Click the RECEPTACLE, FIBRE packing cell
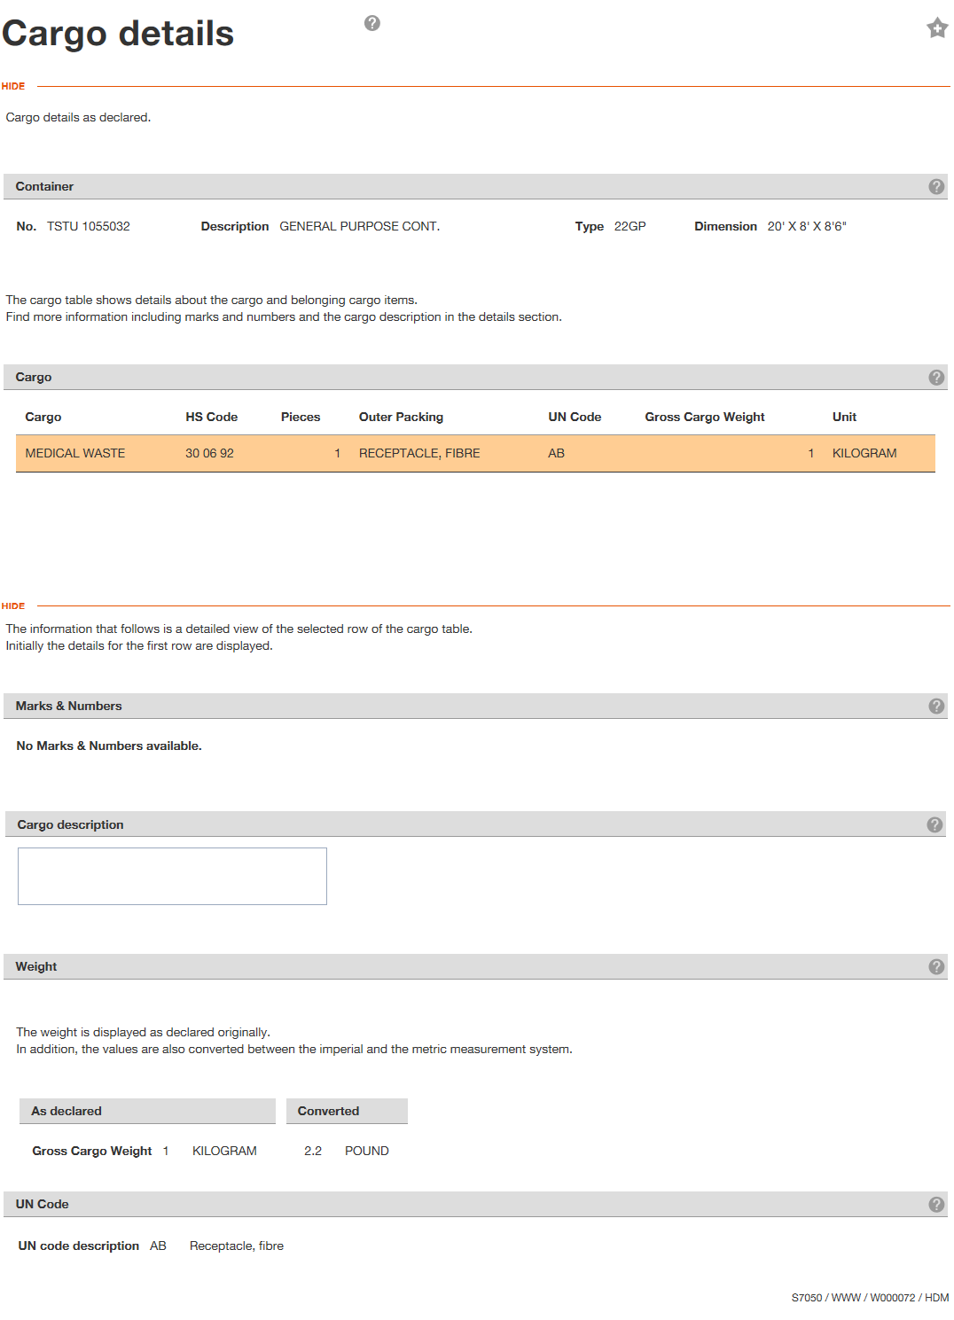This screenshot has height=1320, width=954. tap(419, 453)
